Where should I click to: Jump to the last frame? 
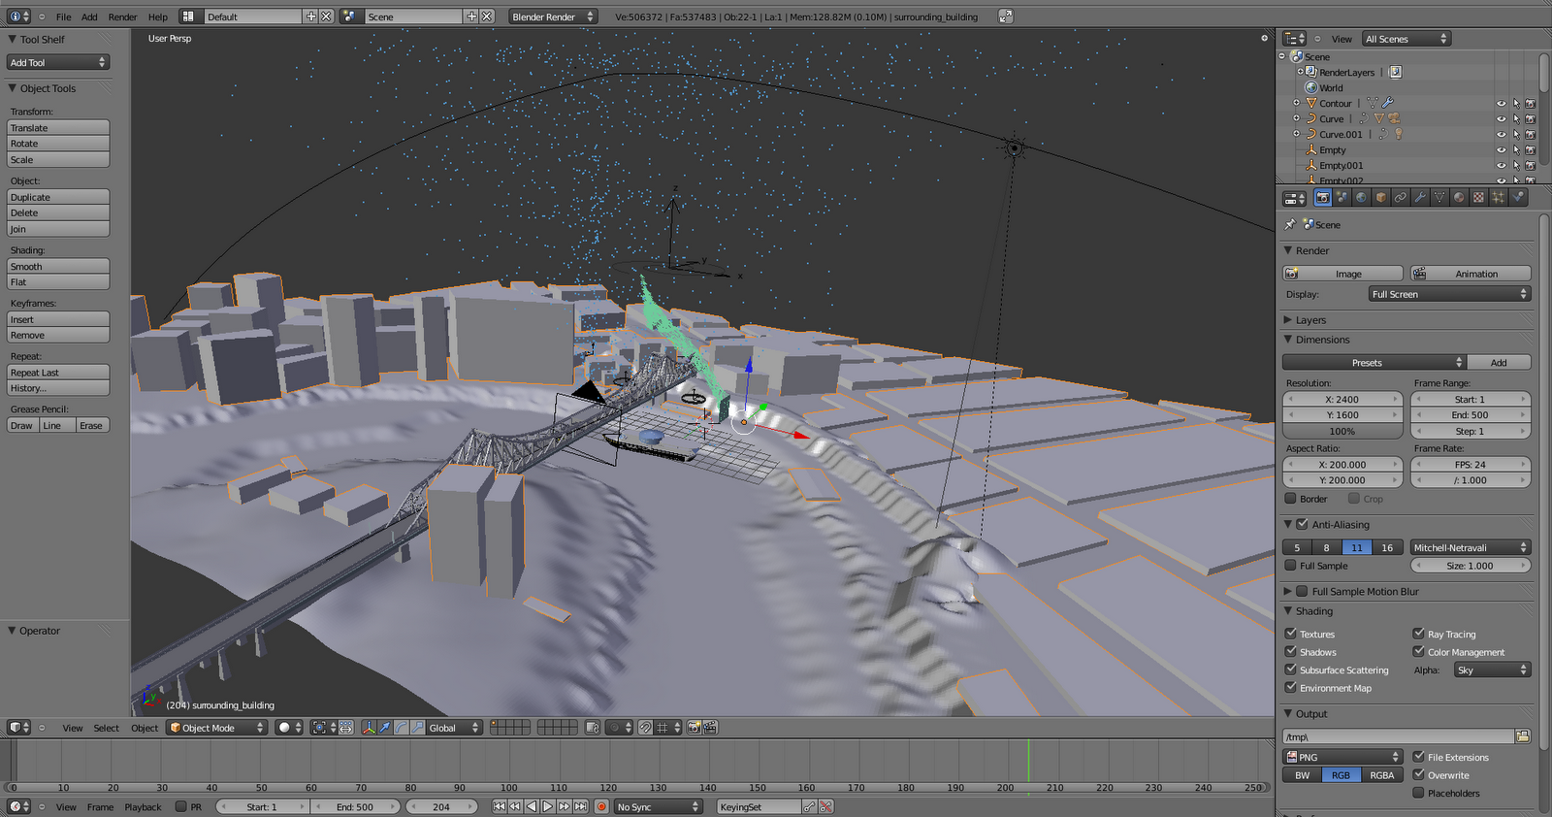click(581, 806)
